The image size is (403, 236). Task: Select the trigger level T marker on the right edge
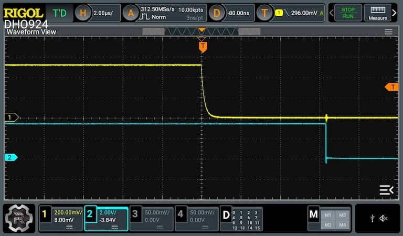[x=391, y=87]
